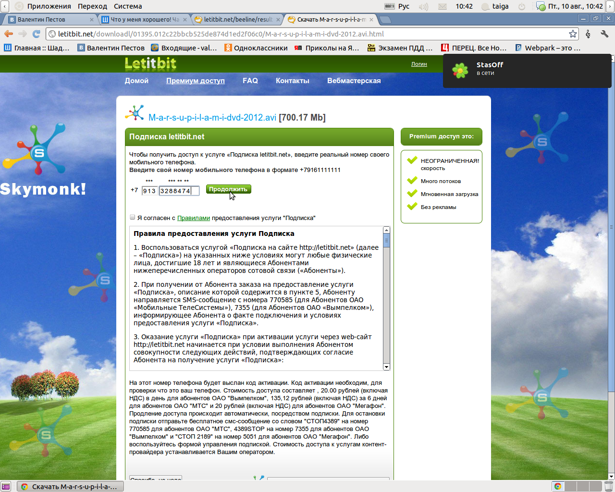This screenshot has height=492, width=615.
Task: Open the 'Контакты' page
Action: click(x=293, y=81)
